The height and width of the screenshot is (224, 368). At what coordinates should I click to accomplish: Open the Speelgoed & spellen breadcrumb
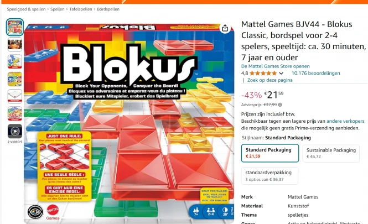[27, 9]
